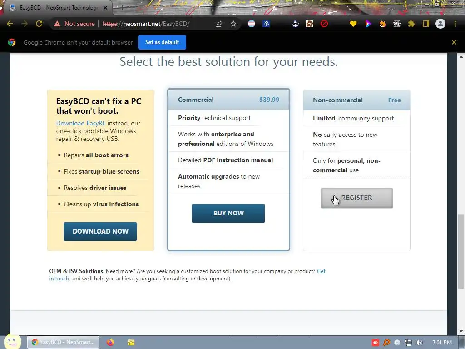This screenshot has width=465, height=349.
Task: Select the EasyBCD - NeoSmart Technologies tab
Action: click(x=58, y=8)
